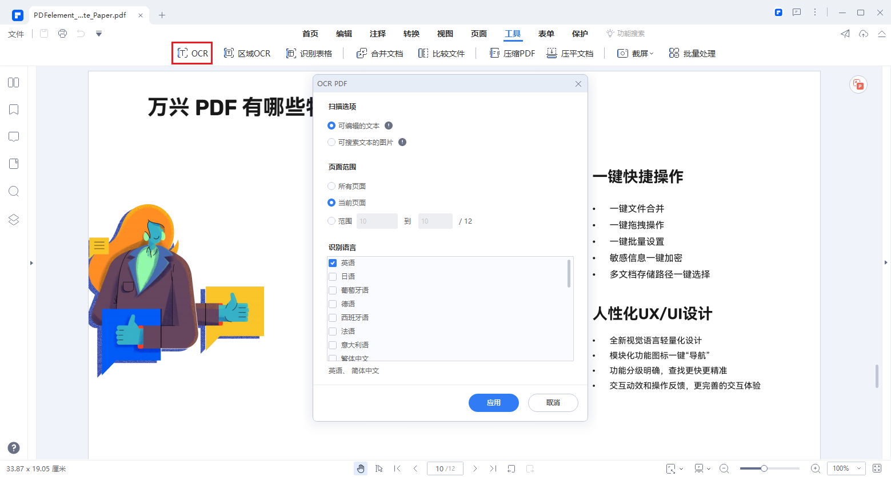This screenshot has height=477, width=891.
Task: Open the page display mode dropdown
Action: click(702, 468)
